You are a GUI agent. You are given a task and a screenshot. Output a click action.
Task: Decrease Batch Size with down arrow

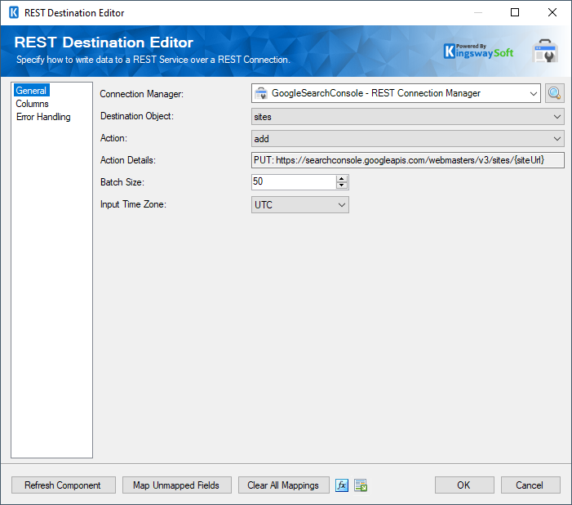coord(341,185)
